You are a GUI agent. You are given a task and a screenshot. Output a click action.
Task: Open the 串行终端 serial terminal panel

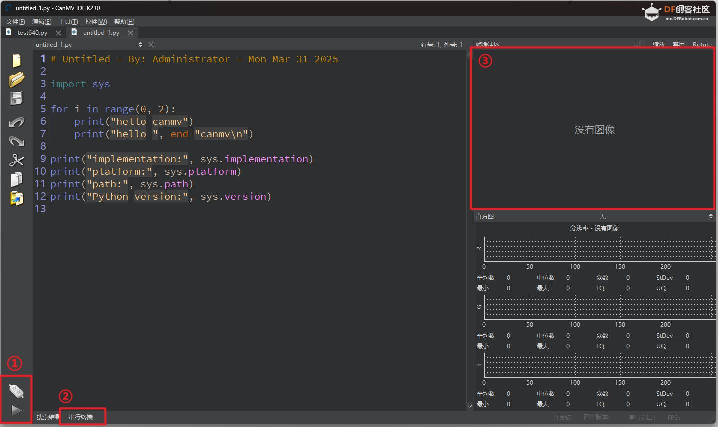tap(81, 417)
